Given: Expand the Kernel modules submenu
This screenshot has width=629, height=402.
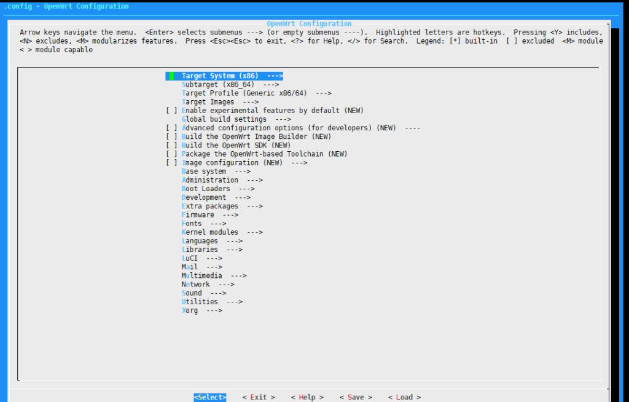Looking at the screenshot, I should coord(222,232).
